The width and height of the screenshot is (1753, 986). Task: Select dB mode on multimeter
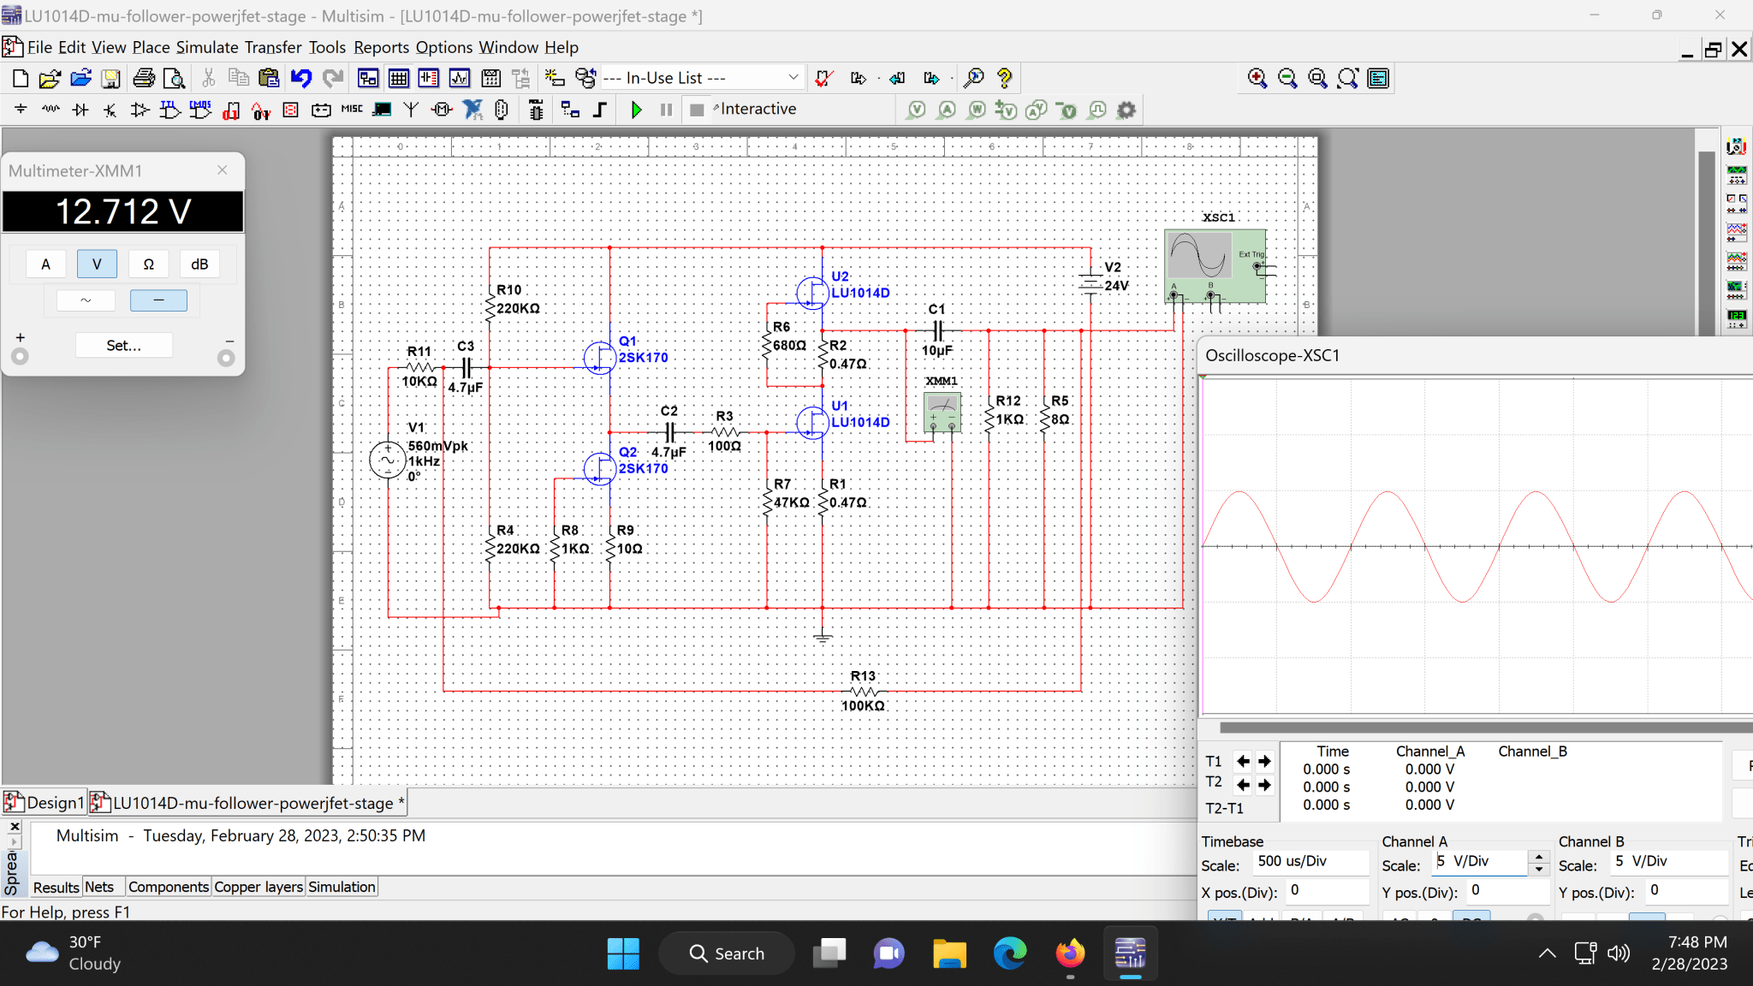(x=199, y=264)
